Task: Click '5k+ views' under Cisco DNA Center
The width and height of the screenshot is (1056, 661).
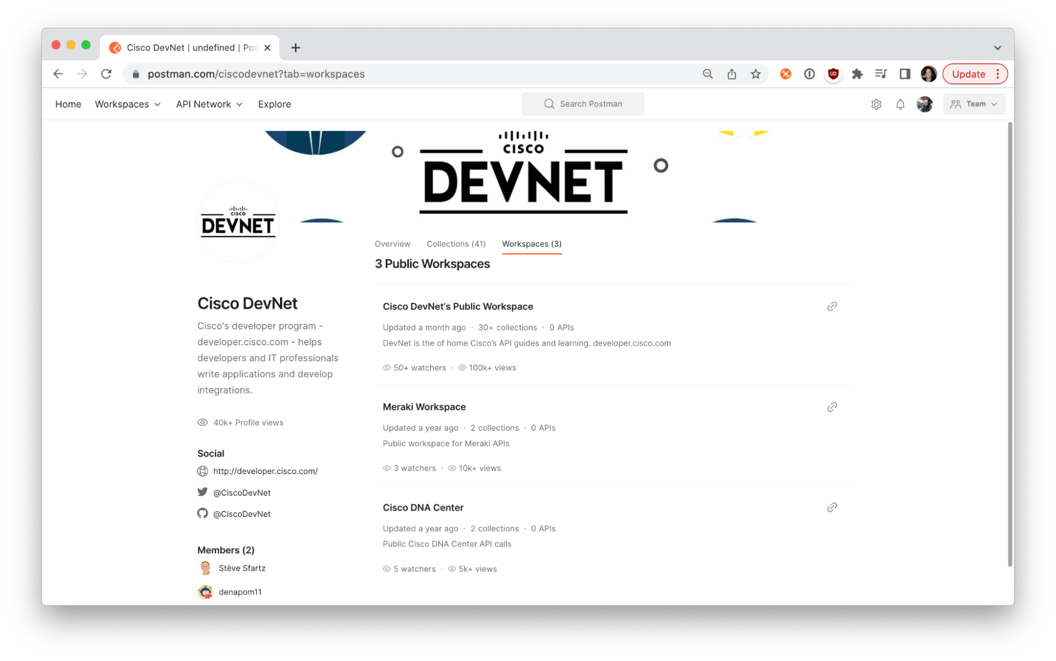Action: (x=478, y=569)
